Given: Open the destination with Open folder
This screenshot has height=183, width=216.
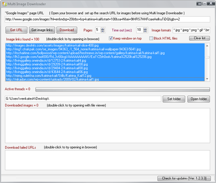Looking at the screenshot, I should pyautogui.click(x=199, y=99).
